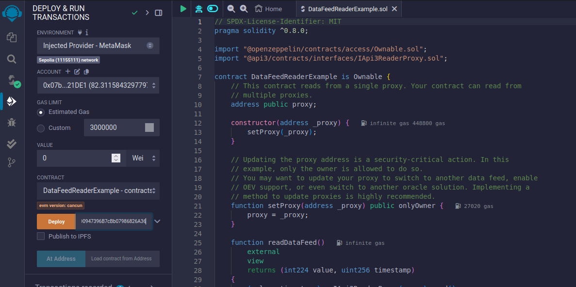The height and width of the screenshot is (287, 576).
Task: Click the AI copilot robot icon
Action: click(198, 9)
